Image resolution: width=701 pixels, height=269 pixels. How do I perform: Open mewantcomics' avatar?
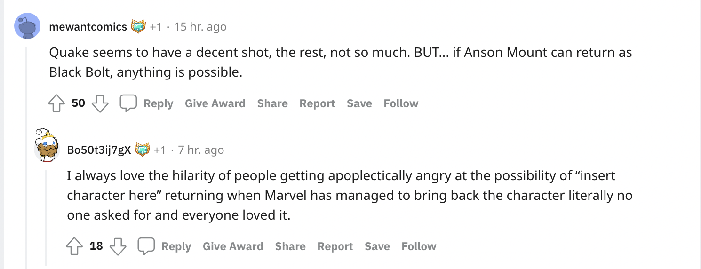(x=27, y=26)
